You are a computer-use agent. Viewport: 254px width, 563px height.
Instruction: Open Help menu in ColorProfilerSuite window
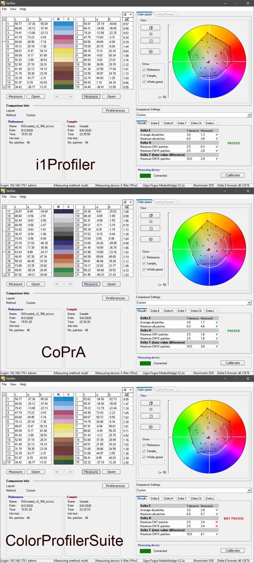[x=23, y=384]
